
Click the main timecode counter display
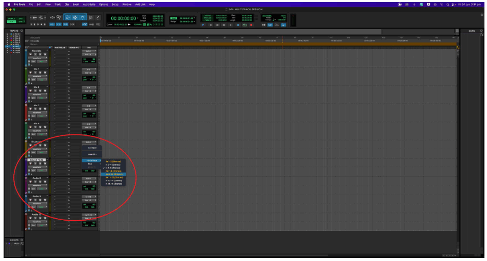point(124,18)
